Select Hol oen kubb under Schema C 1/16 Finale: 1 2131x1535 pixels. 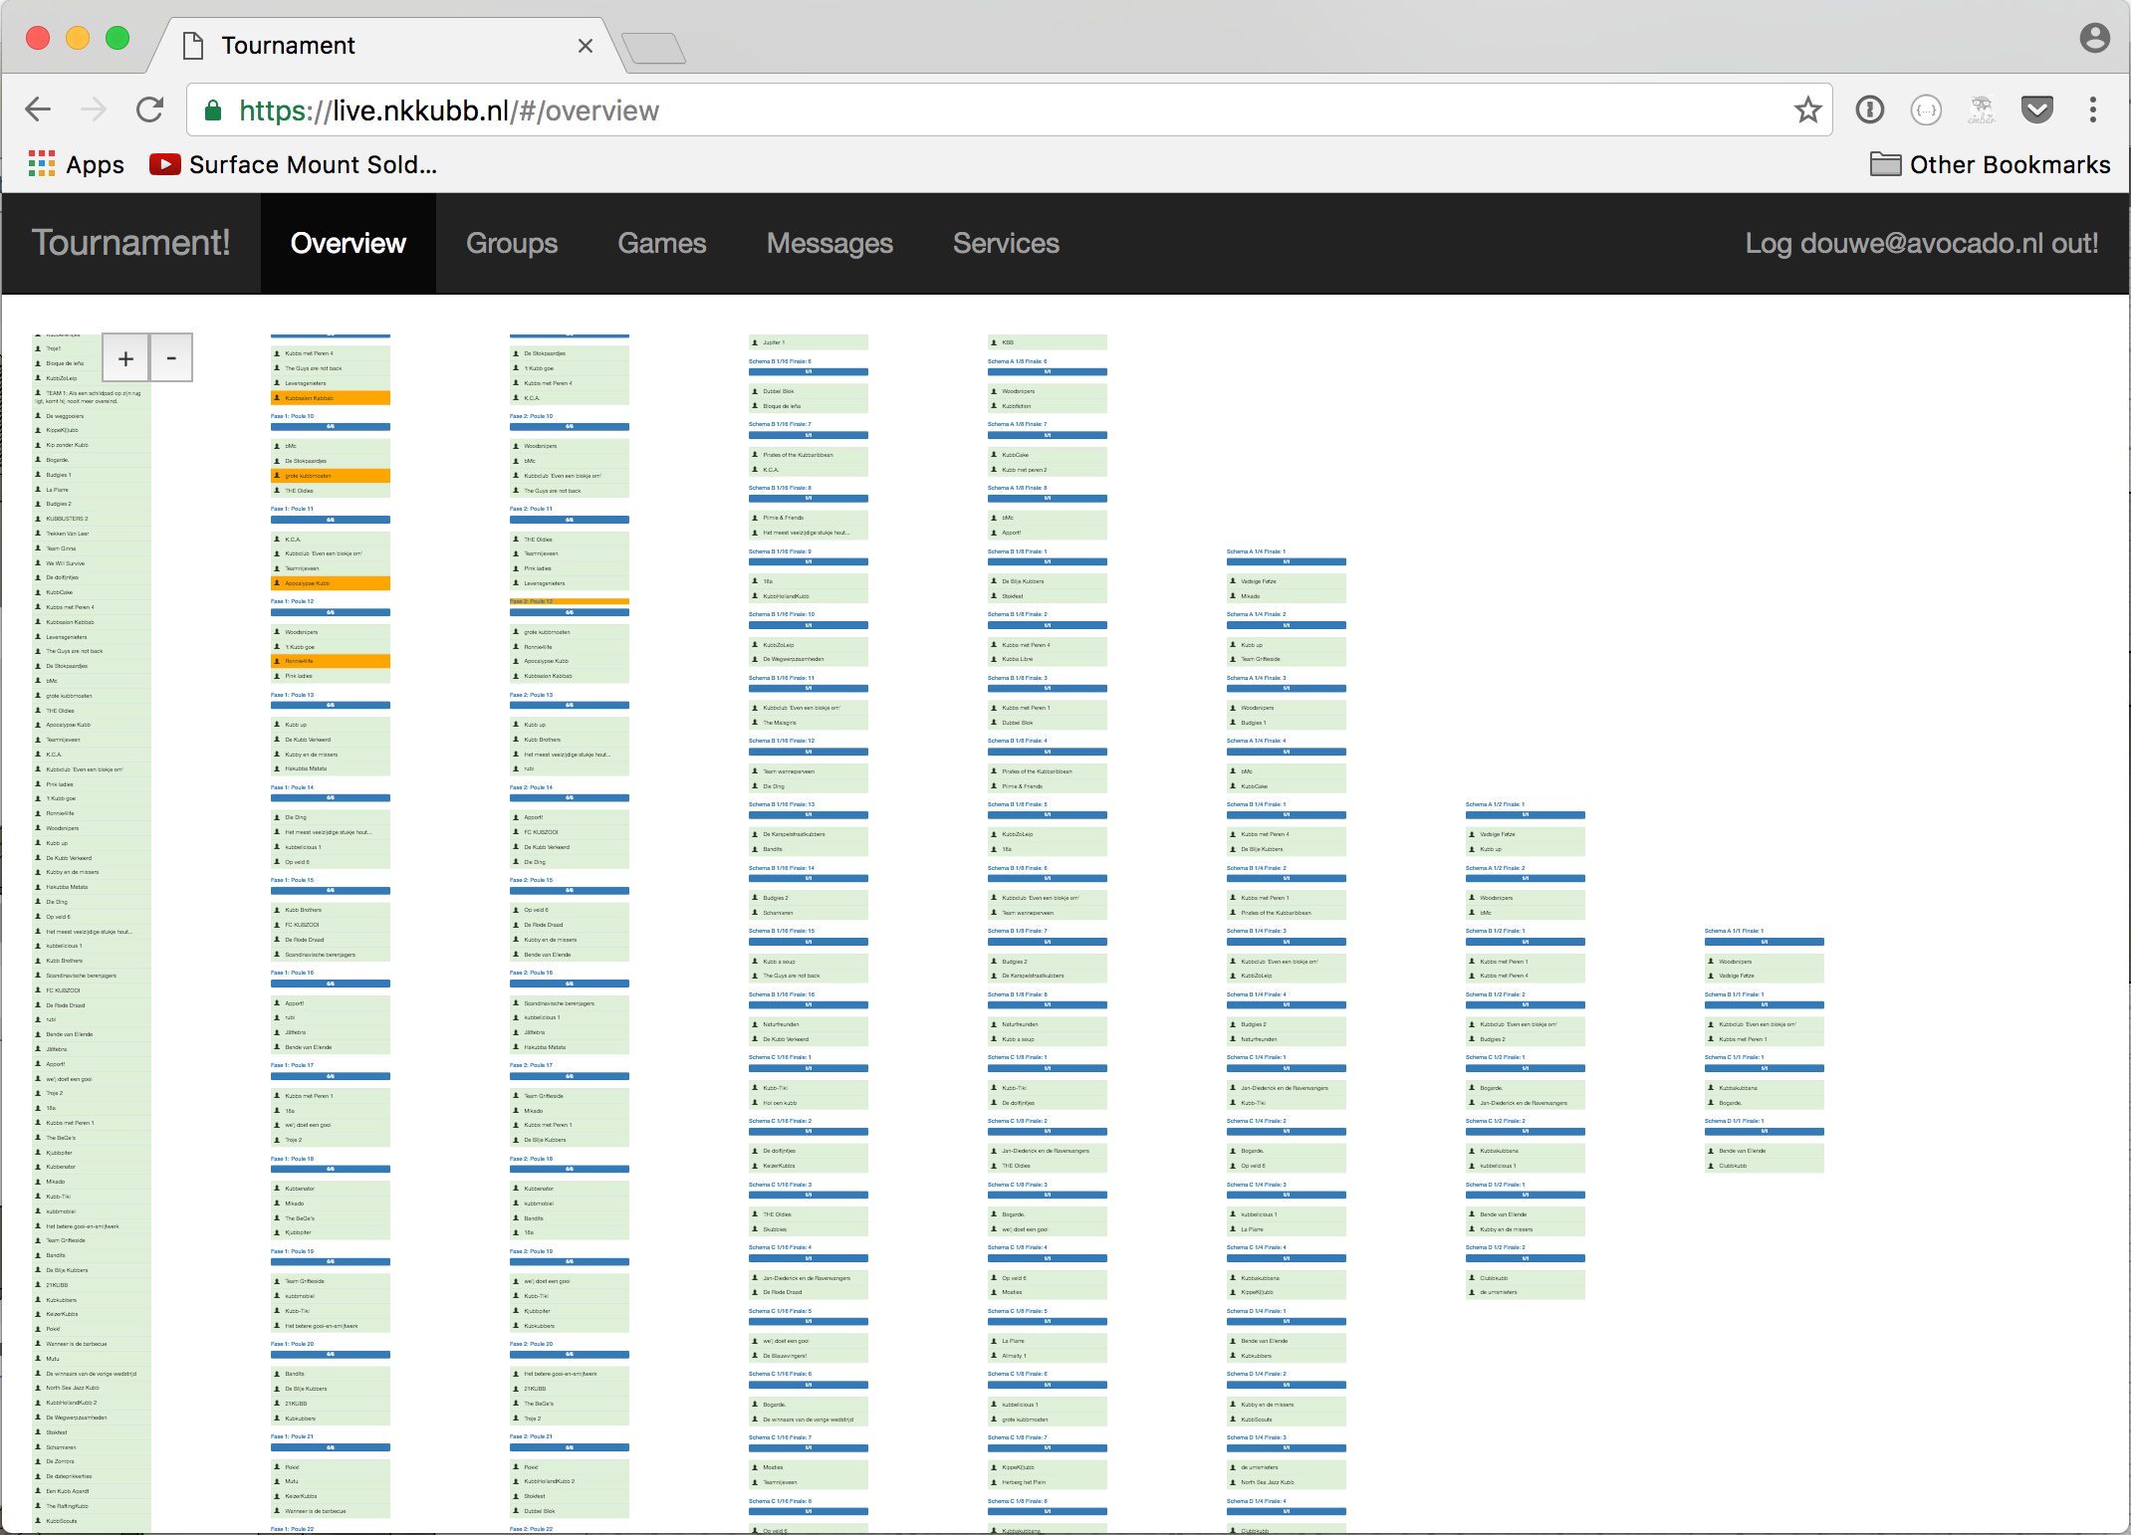point(809,1103)
